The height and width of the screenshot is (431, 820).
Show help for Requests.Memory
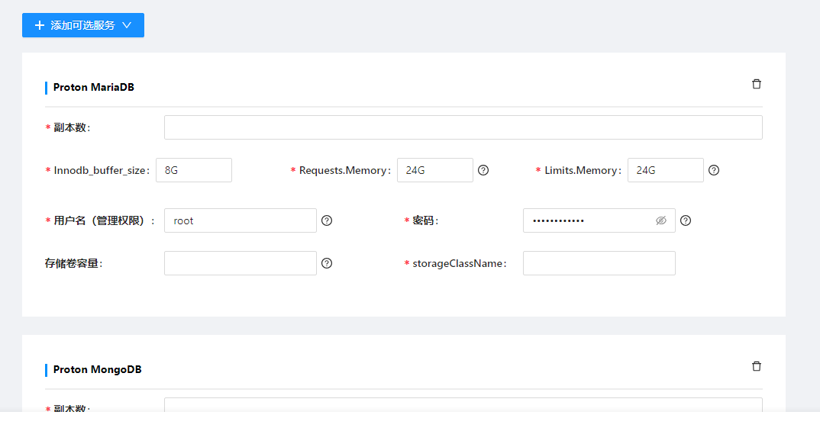tap(483, 170)
